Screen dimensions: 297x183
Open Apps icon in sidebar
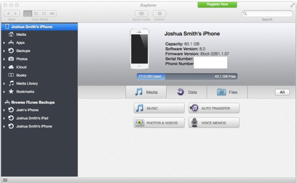[x=11, y=42]
